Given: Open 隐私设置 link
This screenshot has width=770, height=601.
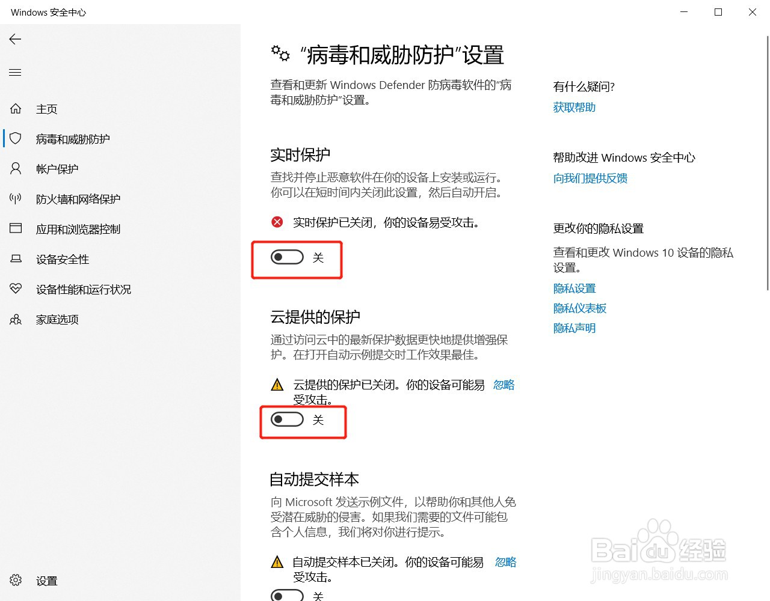Looking at the screenshot, I should pos(574,288).
